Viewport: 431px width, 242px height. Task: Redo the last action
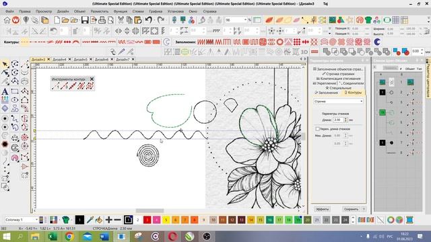click(161, 20)
